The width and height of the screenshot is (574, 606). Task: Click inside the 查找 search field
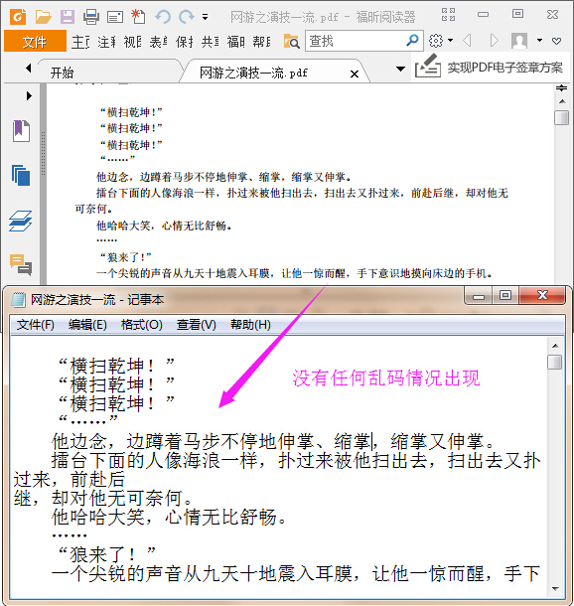pyautogui.click(x=356, y=41)
